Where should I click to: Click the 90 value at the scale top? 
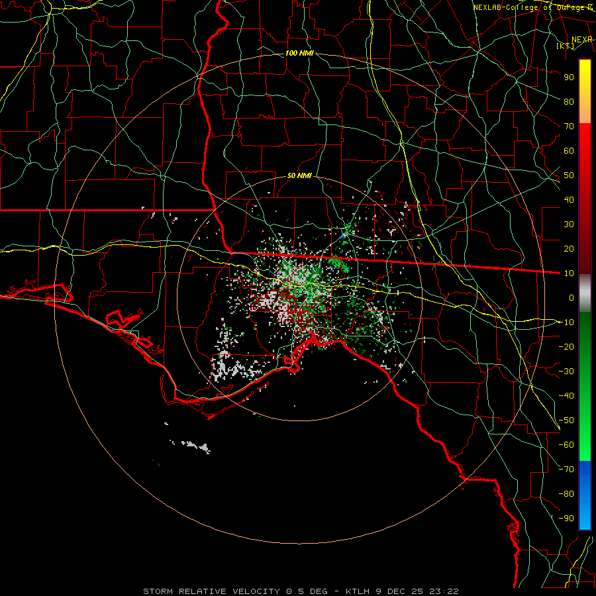tap(569, 77)
